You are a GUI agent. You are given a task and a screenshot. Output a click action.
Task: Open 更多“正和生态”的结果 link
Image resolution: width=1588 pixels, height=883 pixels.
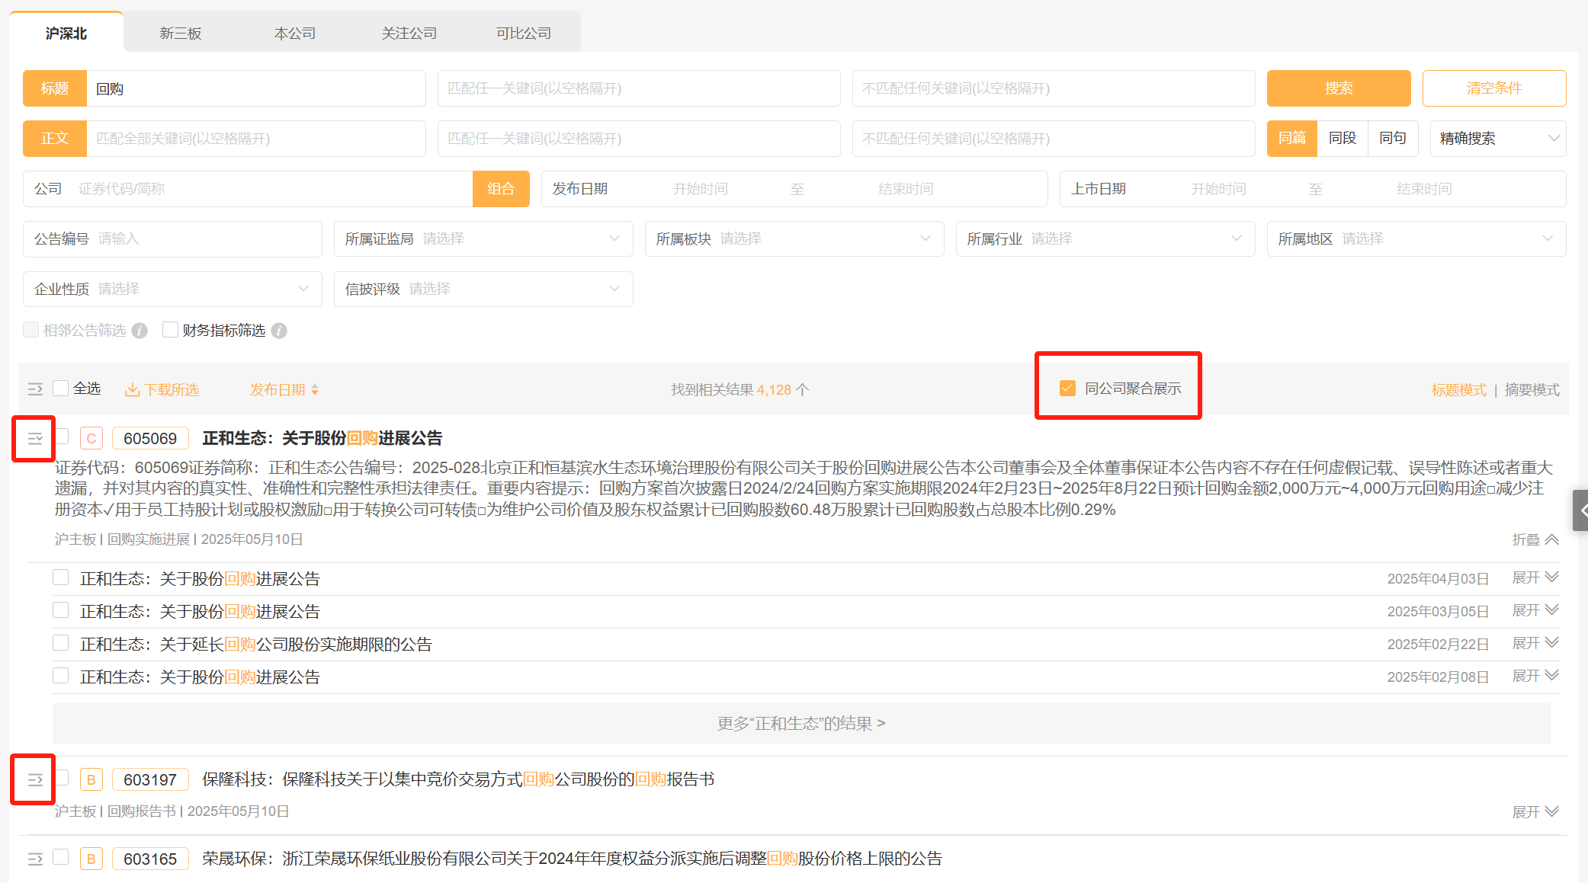coord(801,724)
